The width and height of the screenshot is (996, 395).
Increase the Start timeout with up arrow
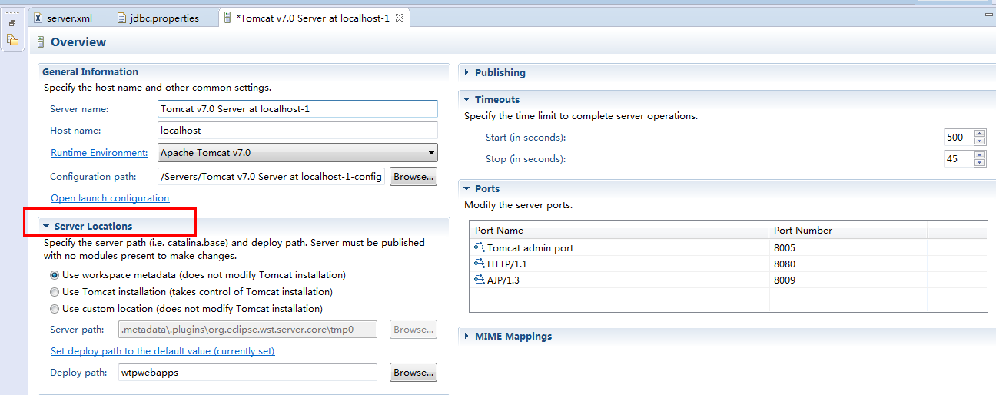coord(979,134)
